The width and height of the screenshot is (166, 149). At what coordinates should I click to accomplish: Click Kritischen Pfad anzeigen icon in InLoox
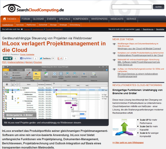click(x=28, y=74)
